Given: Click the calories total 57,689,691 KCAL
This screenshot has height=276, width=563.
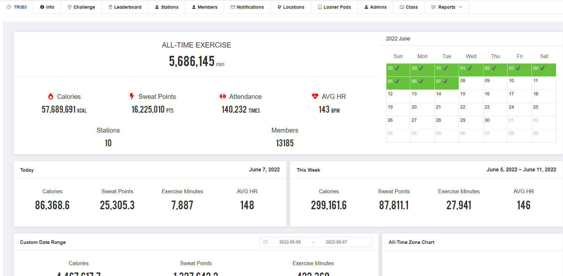Looking at the screenshot, I should [64, 109].
